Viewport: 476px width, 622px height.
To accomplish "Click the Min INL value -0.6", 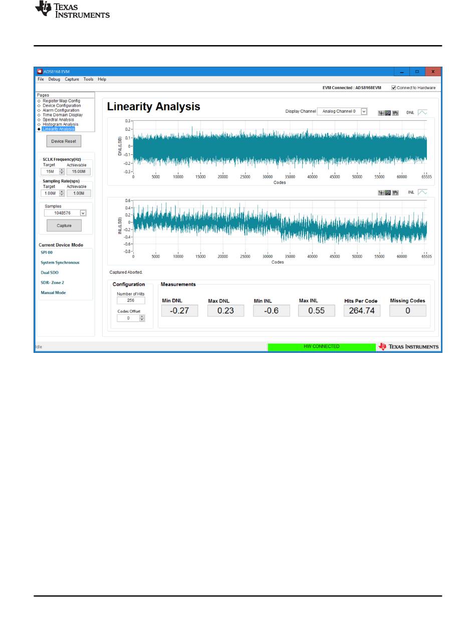I will 271,311.
